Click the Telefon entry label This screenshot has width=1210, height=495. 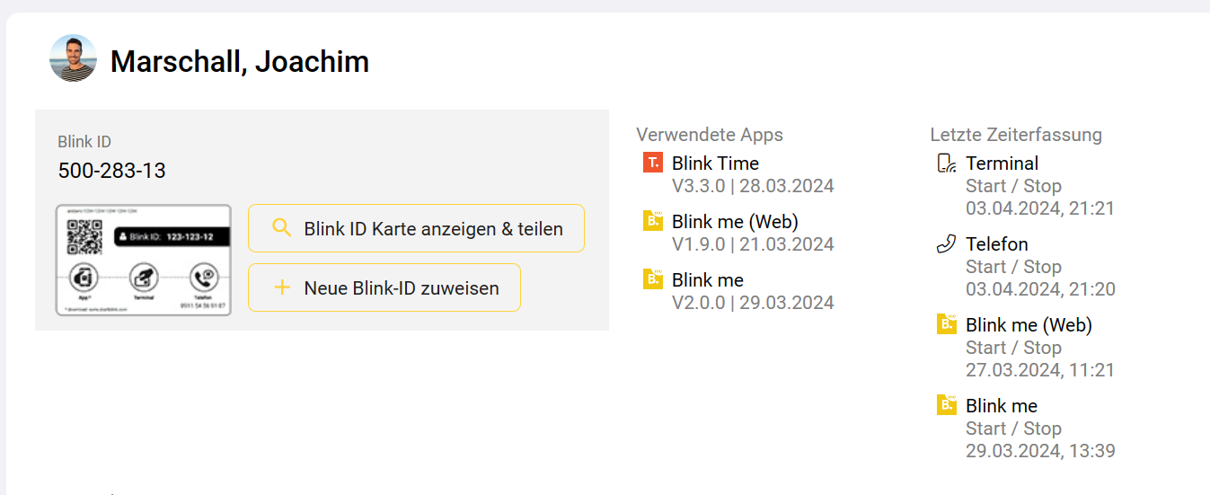(x=996, y=244)
